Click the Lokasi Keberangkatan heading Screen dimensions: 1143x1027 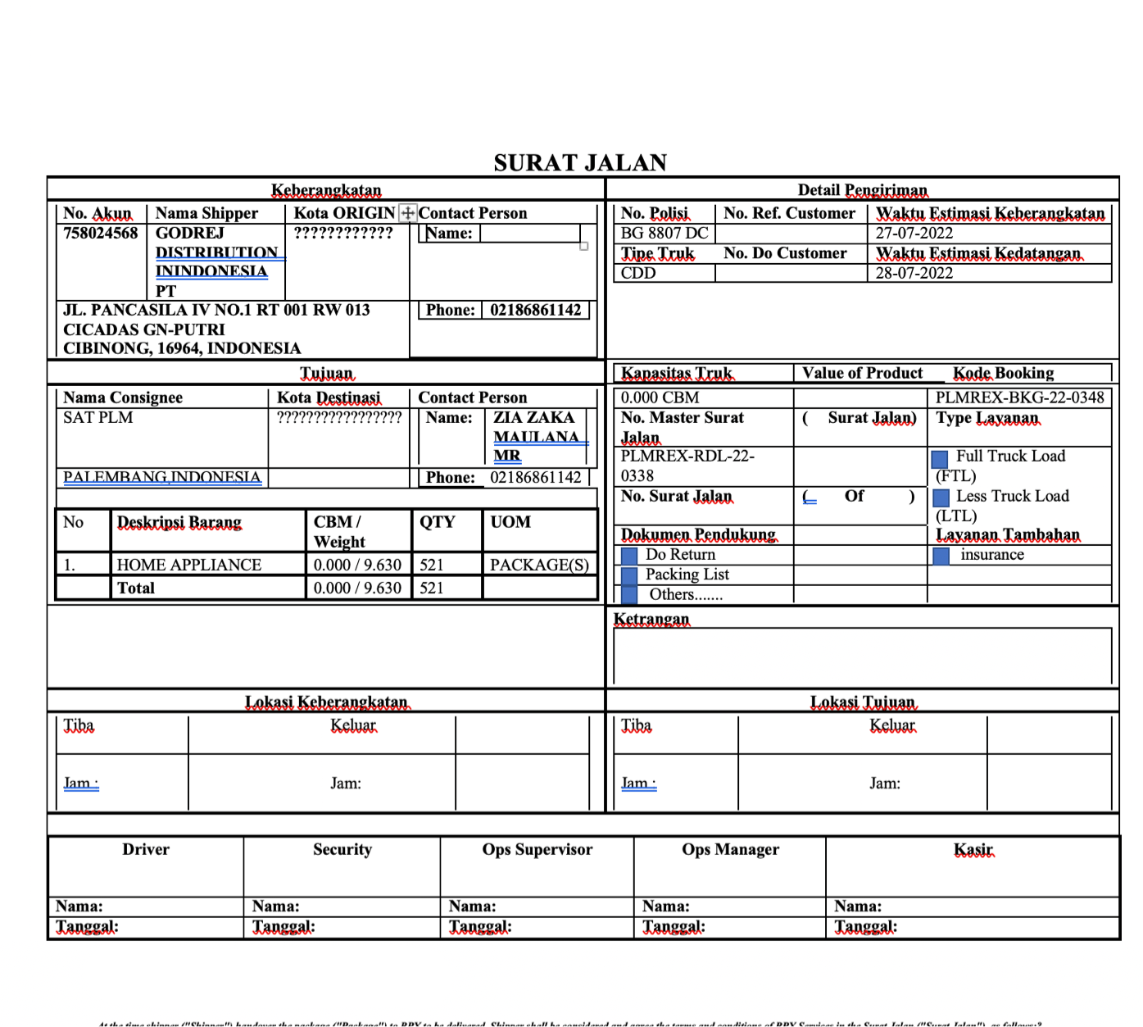click(326, 702)
